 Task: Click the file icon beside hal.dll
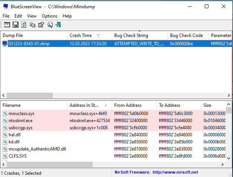coord(5,135)
